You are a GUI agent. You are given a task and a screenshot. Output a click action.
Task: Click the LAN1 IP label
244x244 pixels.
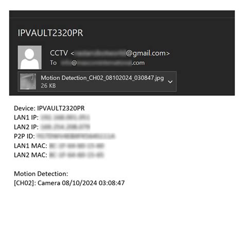(x=26, y=117)
